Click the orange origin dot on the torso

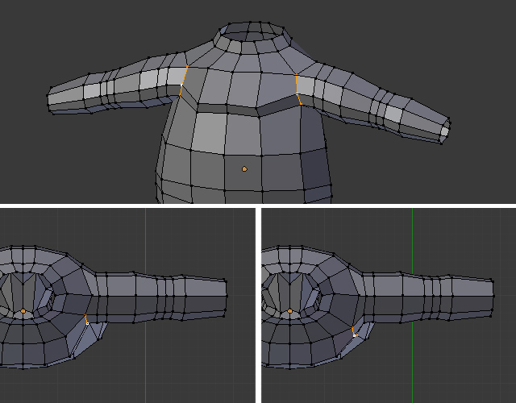(x=244, y=168)
